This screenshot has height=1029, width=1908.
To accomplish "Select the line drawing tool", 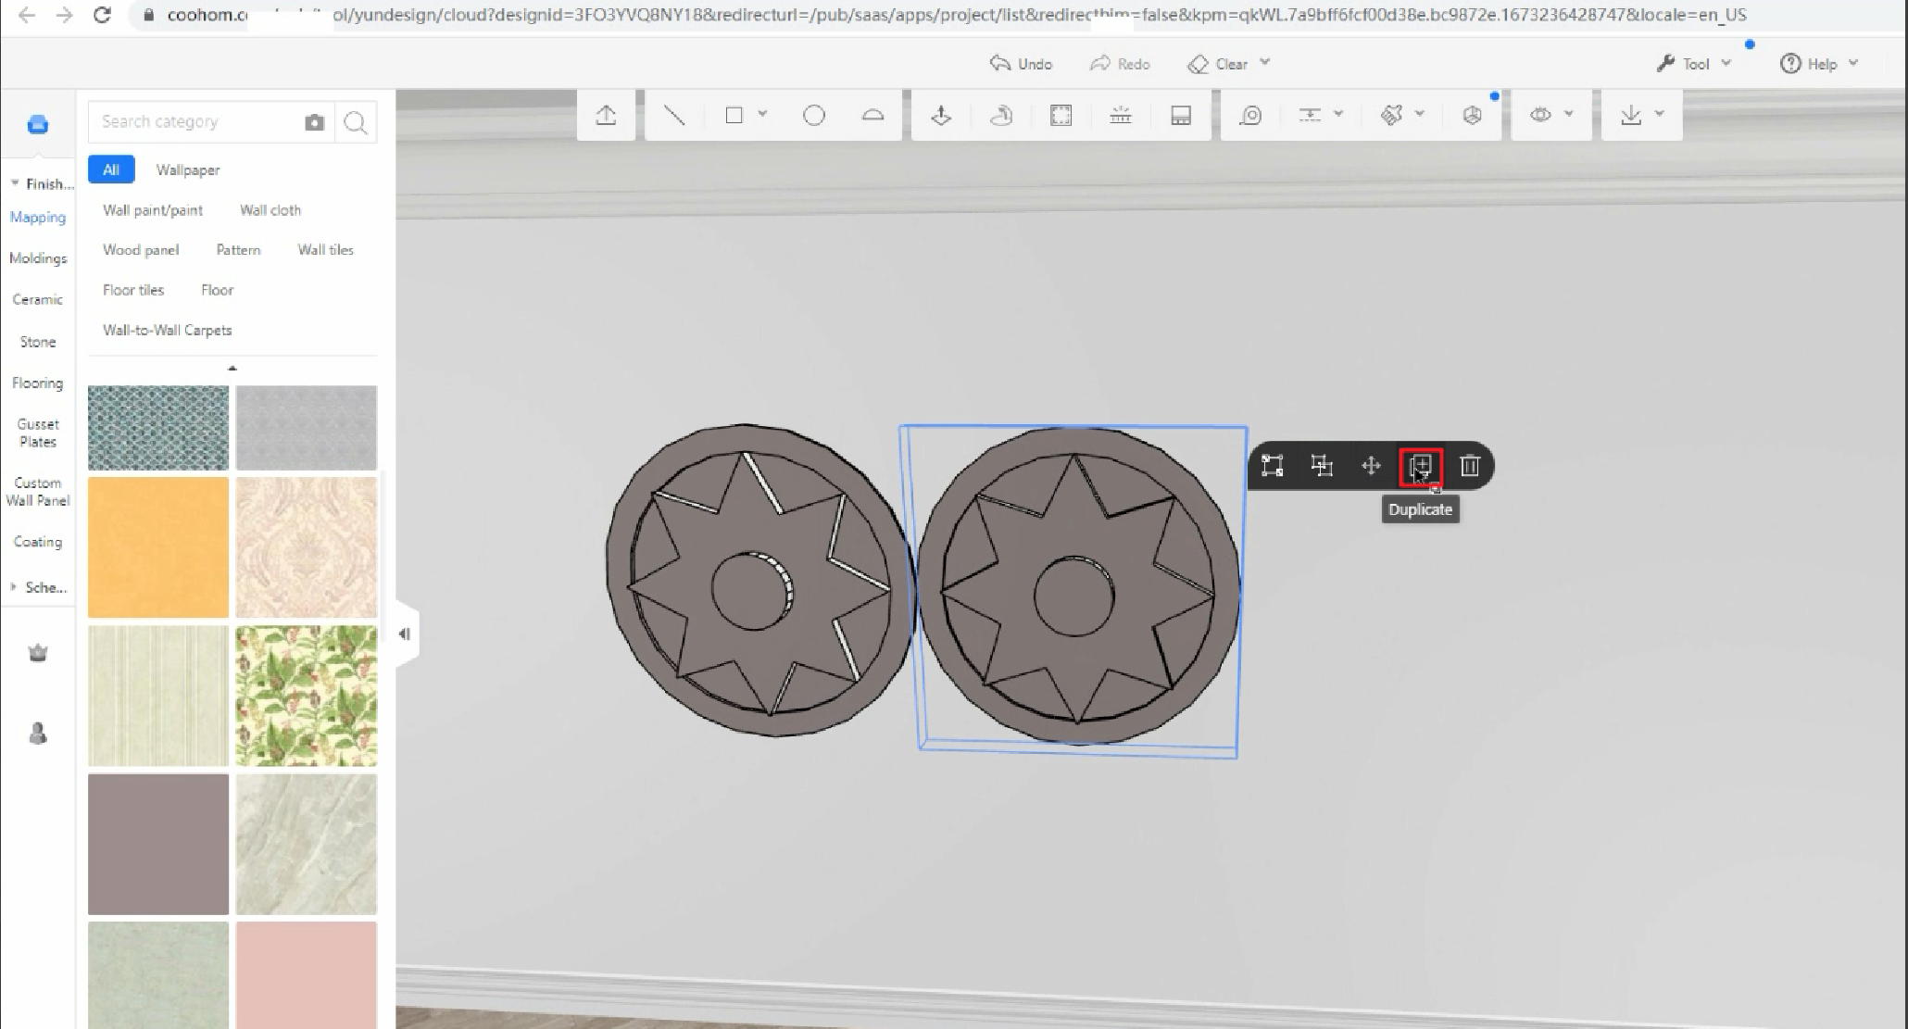I will tap(674, 116).
